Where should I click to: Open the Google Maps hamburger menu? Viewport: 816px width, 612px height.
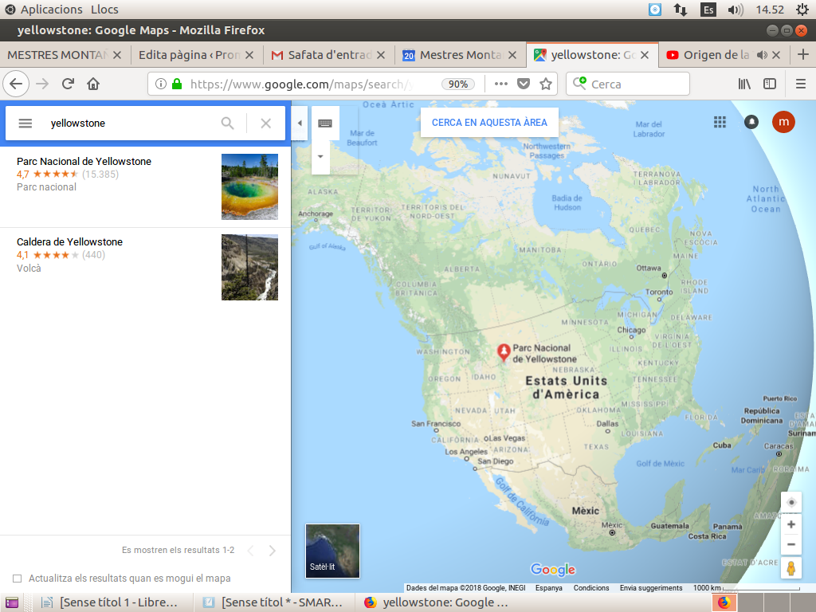(x=25, y=124)
